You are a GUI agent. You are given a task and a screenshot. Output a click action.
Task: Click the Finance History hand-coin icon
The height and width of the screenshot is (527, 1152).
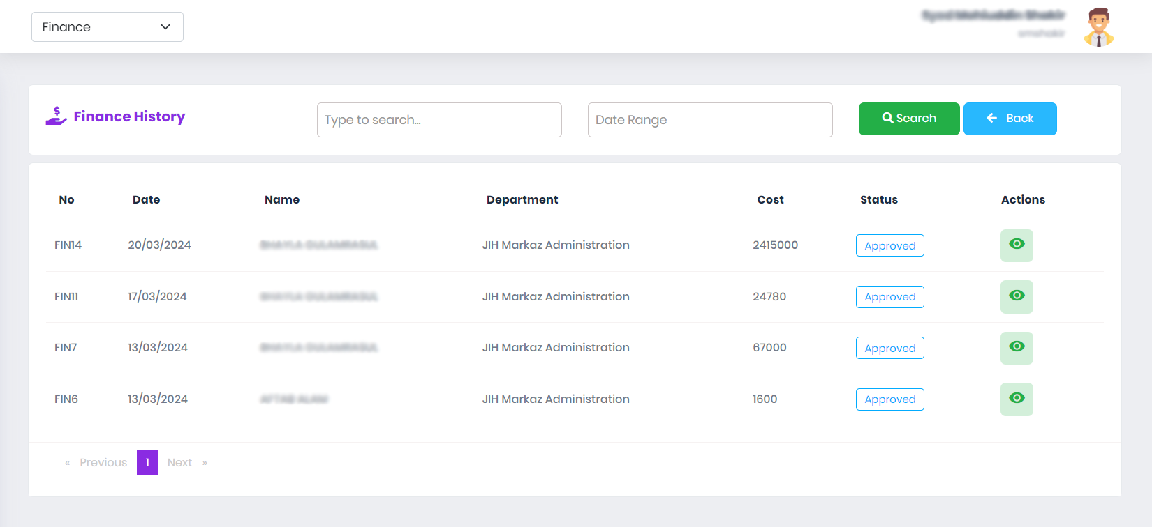click(x=57, y=116)
